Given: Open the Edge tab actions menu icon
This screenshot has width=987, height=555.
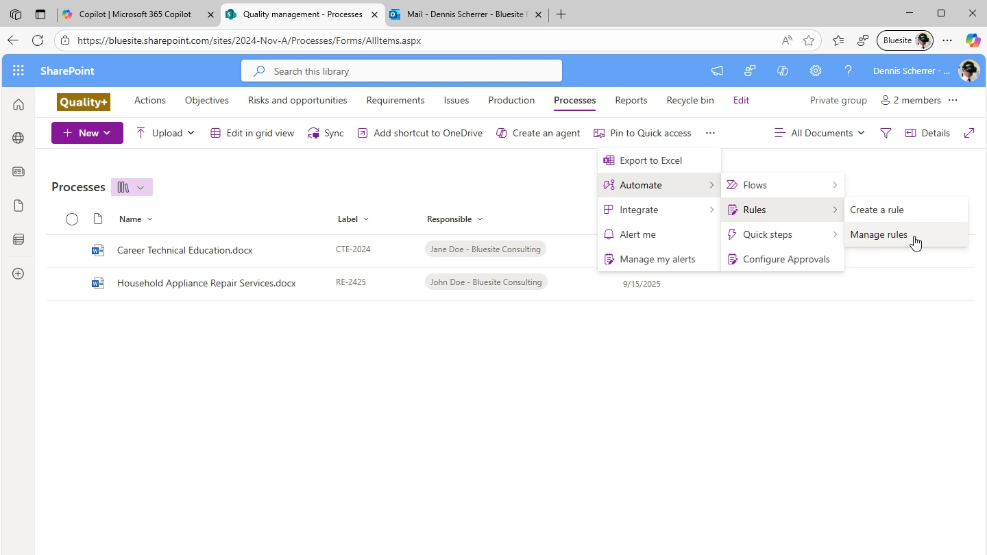Looking at the screenshot, I should coord(40,14).
